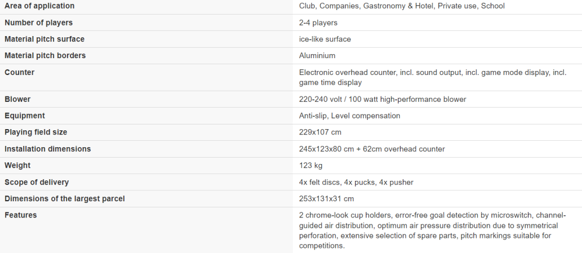Select 'Anti-slip, Level compensation' value
This screenshot has height=253, width=582.
click(x=350, y=116)
